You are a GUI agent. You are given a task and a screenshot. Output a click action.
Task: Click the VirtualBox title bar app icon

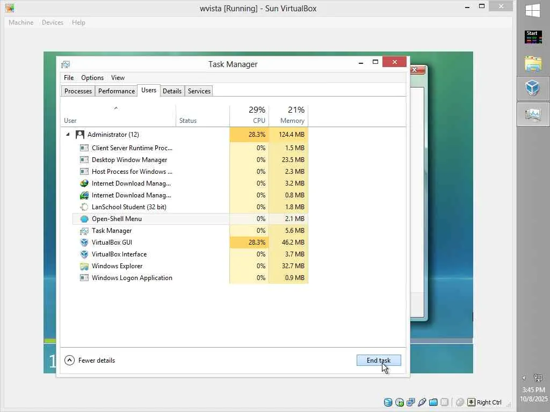point(10,8)
